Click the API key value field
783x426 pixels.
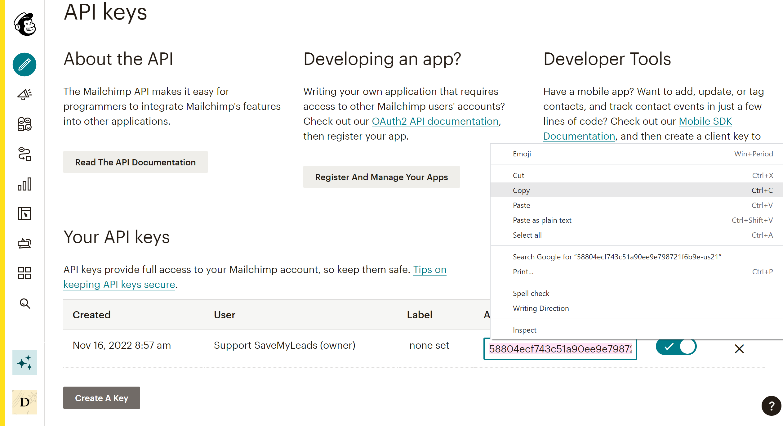560,349
